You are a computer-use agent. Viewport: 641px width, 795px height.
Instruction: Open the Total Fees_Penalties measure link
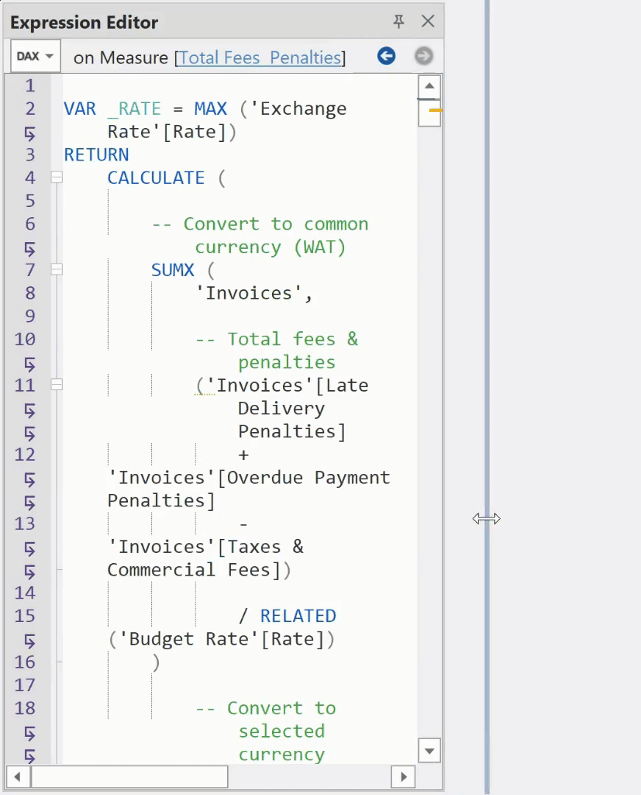(x=259, y=58)
